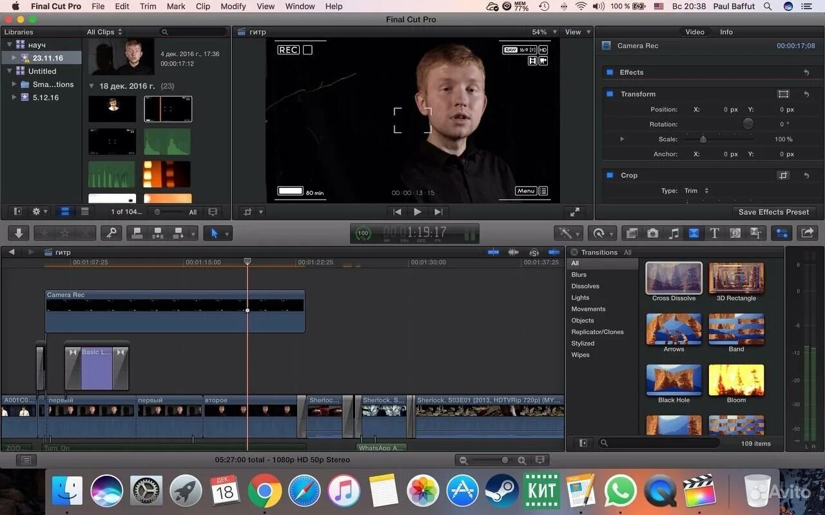This screenshot has width=825, height=515.
Task: Open Chrome from the Dock
Action: click(x=264, y=491)
